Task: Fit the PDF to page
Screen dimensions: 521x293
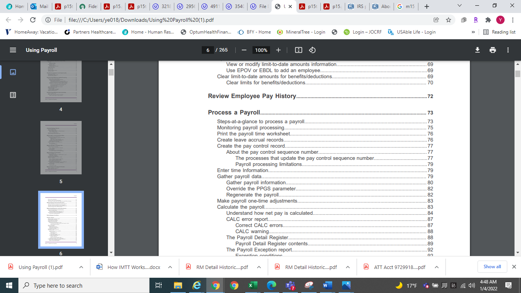Action: click(299, 50)
